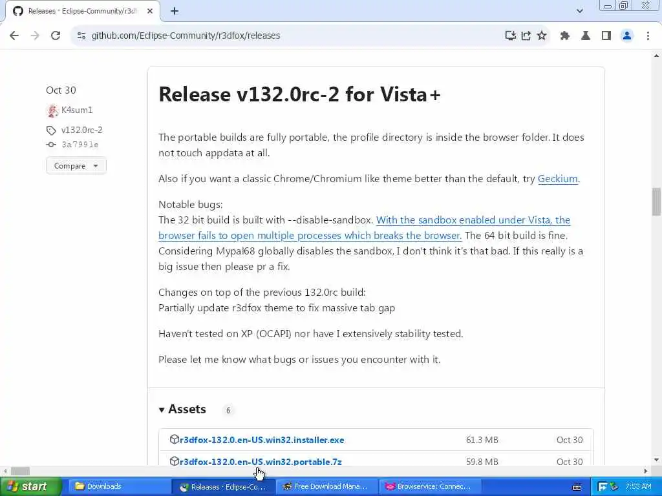
Task: Click the vertical scrollbar up arrow
Action: (x=656, y=56)
